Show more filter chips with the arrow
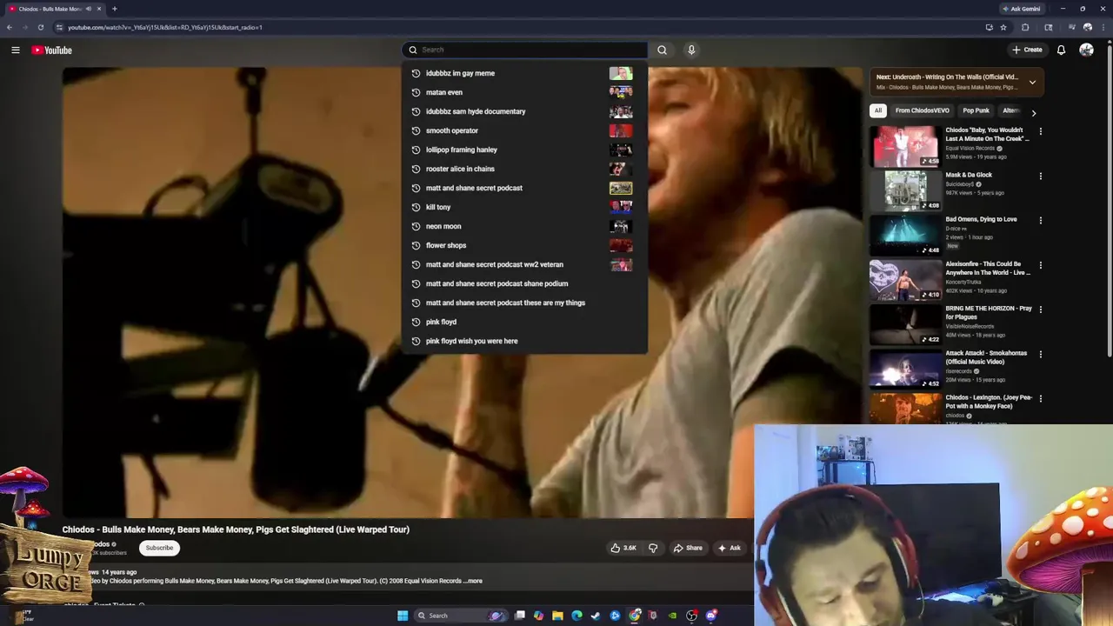 (x=1033, y=112)
